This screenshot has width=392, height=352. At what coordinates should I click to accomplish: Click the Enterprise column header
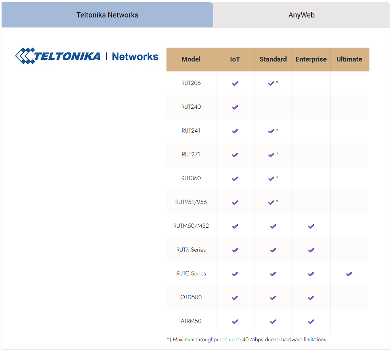click(311, 60)
